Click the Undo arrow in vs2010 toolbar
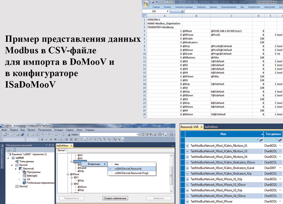Viewport: 283px width, 204px height. click(42, 134)
